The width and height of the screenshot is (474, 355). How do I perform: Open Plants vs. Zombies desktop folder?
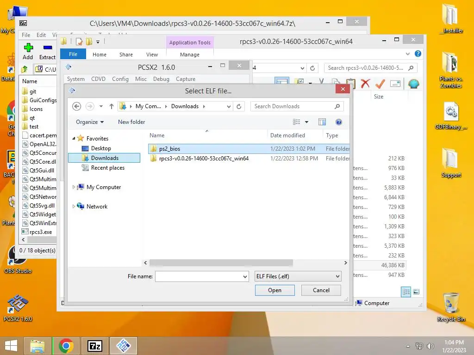point(450,70)
